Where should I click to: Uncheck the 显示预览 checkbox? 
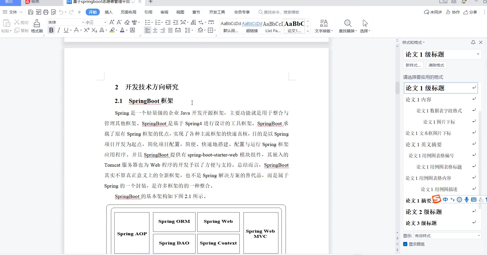coord(405,244)
